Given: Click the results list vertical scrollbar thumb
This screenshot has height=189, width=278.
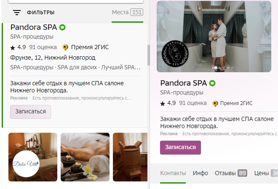Looking at the screenshot, I should [149, 55].
